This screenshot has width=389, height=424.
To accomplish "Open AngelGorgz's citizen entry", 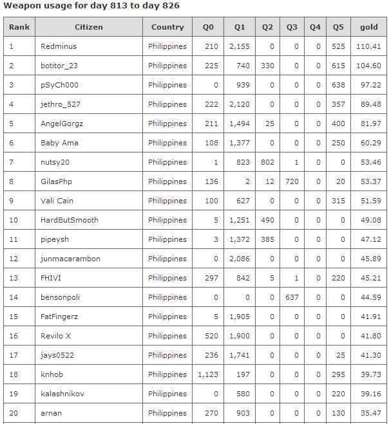I will pyautogui.click(x=62, y=124).
